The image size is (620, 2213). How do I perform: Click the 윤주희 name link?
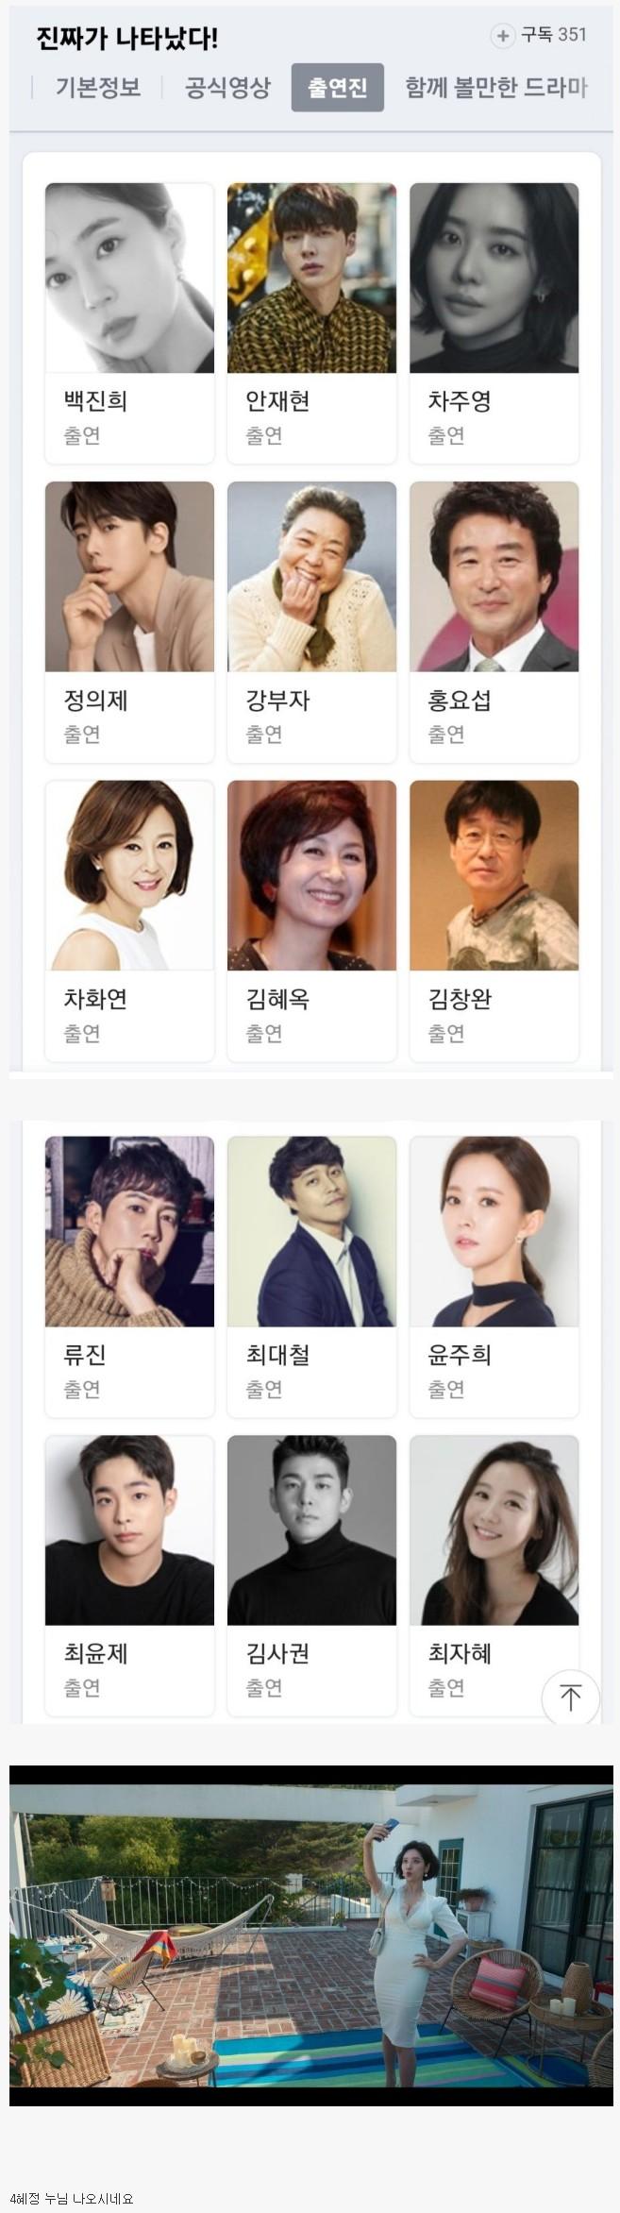pyautogui.click(x=460, y=1354)
